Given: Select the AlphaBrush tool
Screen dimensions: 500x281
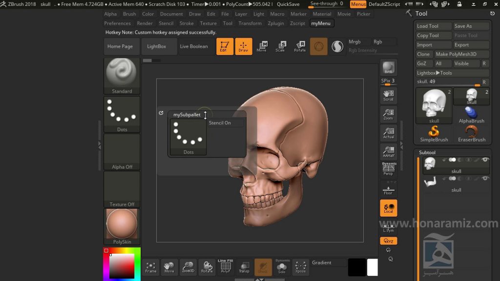Looking at the screenshot, I should point(472,115).
